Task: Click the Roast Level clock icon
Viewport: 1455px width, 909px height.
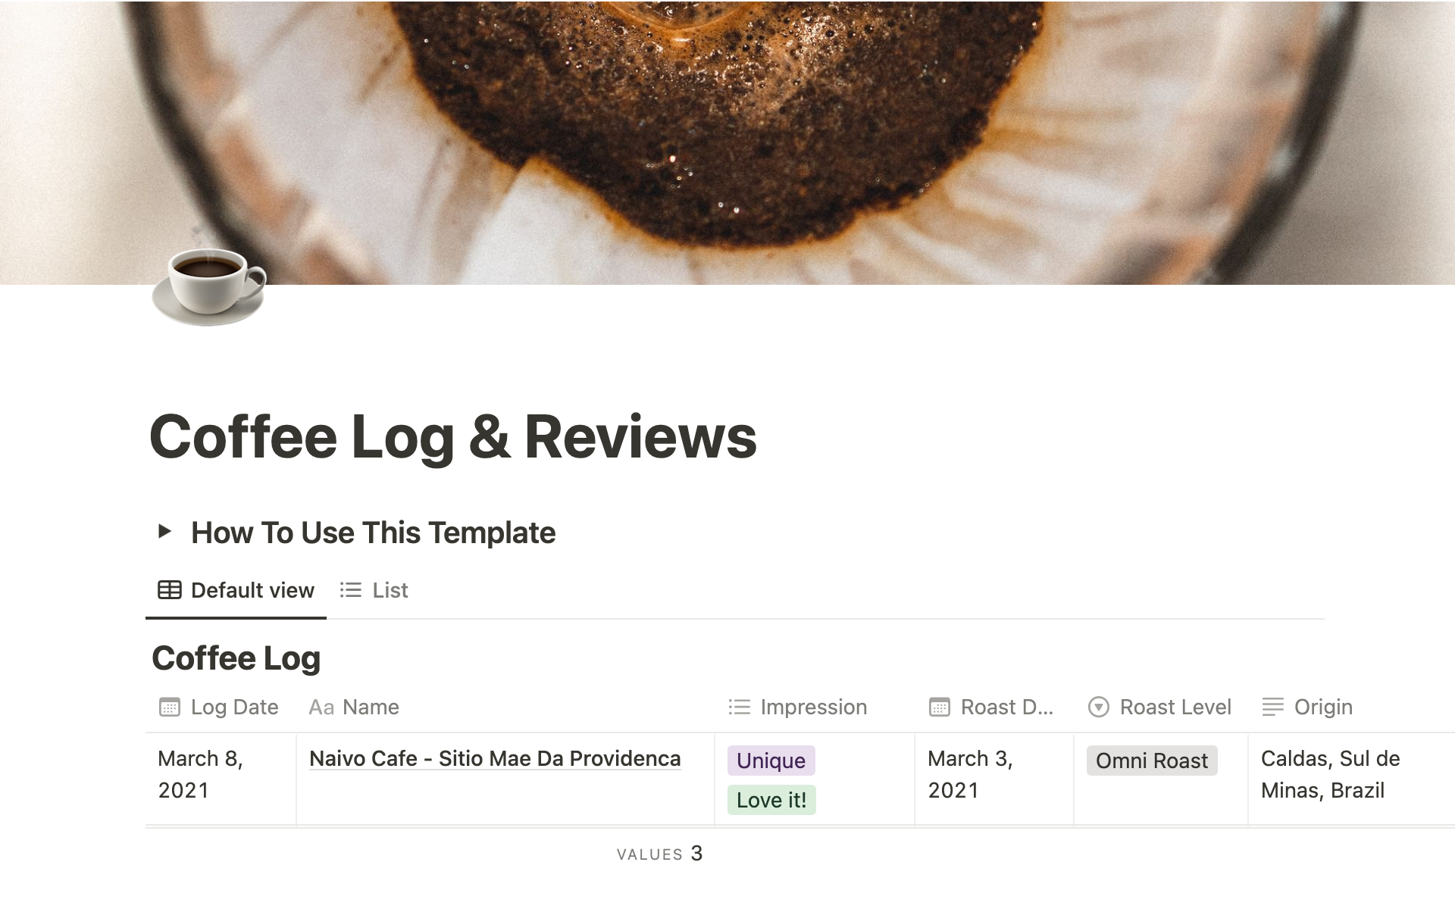Action: pos(1098,706)
